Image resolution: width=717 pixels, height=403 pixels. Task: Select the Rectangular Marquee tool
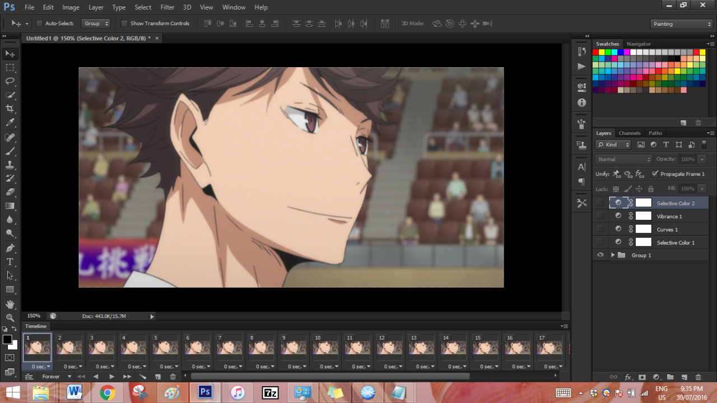click(10, 67)
